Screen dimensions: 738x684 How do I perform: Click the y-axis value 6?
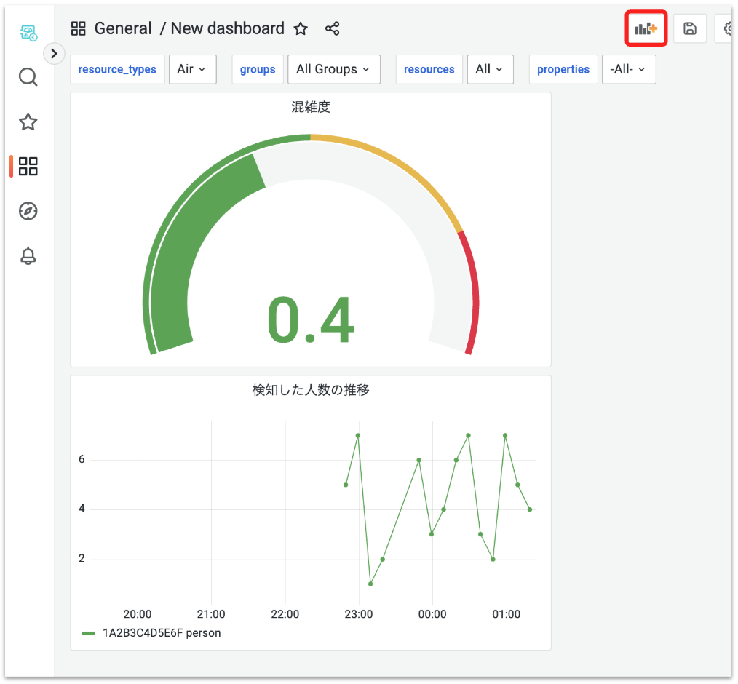(x=82, y=460)
